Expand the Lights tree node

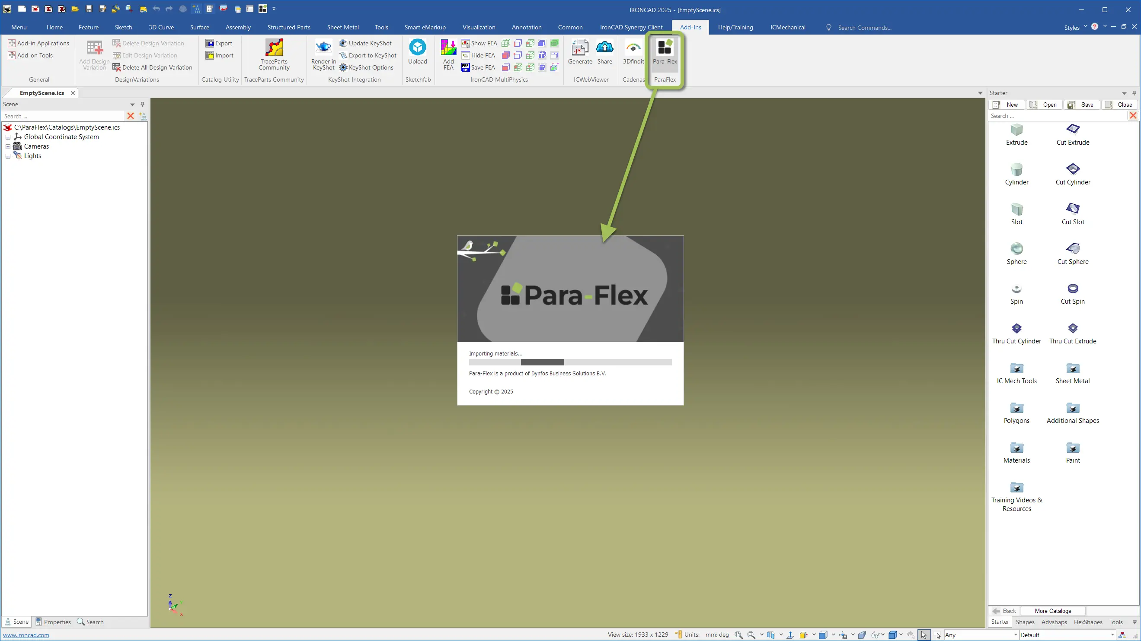[x=7, y=156]
